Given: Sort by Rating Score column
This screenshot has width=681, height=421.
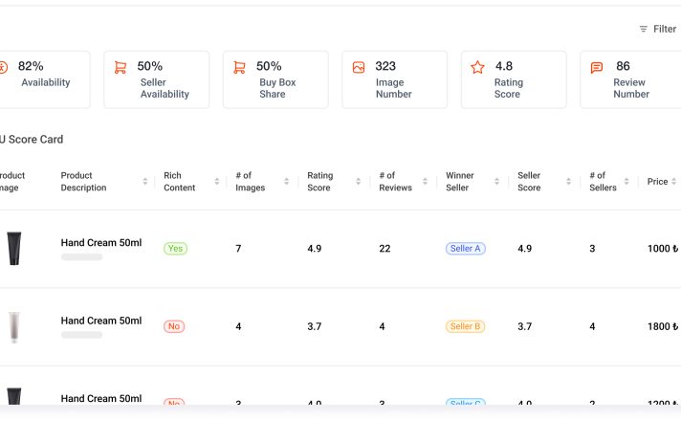Looking at the screenshot, I should (358, 182).
